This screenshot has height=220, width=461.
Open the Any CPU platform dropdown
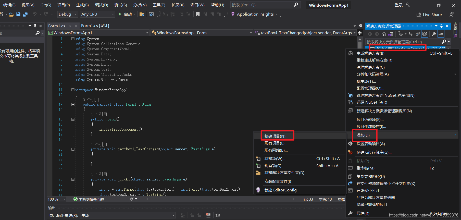pyautogui.click(x=97, y=14)
